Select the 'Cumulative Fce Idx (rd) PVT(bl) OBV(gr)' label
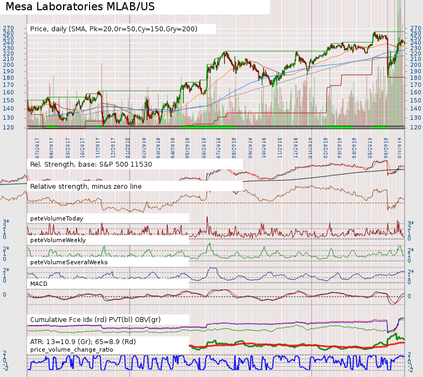423x377 pixels. pyautogui.click(x=95, y=319)
